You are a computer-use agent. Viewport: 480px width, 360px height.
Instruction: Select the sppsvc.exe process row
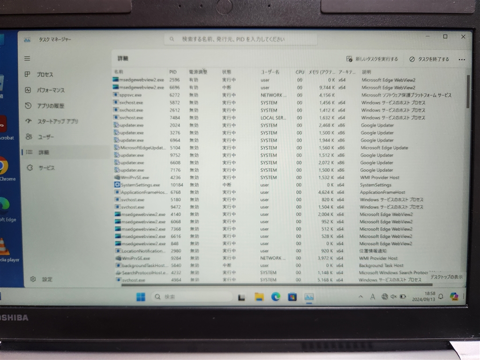(x=289, y=95)
